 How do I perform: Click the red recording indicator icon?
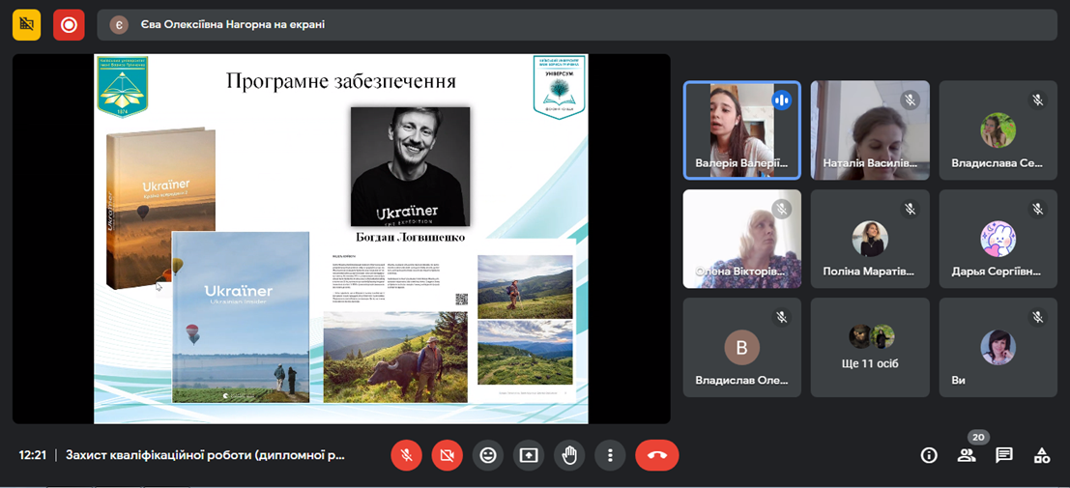(x=69, y=25)
